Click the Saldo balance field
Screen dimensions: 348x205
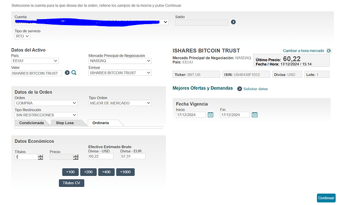click(x=202, y=22)
